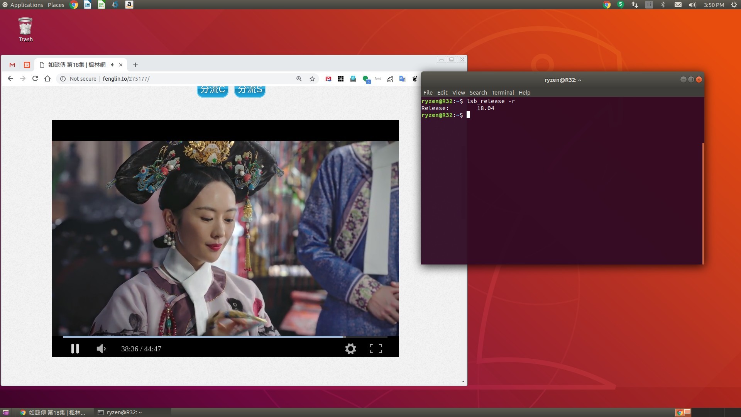The width and height of the screenshot is (741, 417).
Task: View the Not secure site information
Action: (x=78, y=79)
